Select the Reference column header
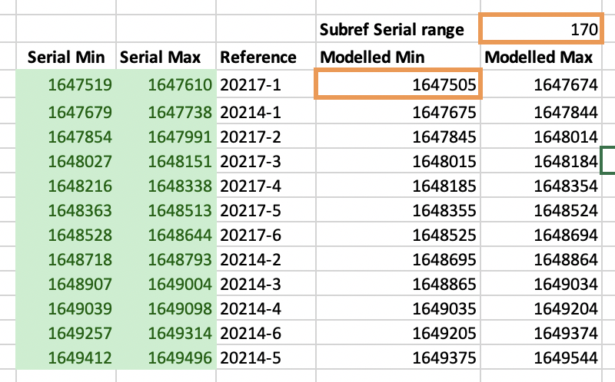Viewport: 615px width, 382px height. (258, 57)
